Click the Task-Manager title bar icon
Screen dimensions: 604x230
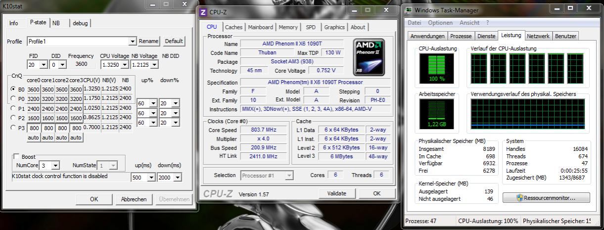point(409,10)
